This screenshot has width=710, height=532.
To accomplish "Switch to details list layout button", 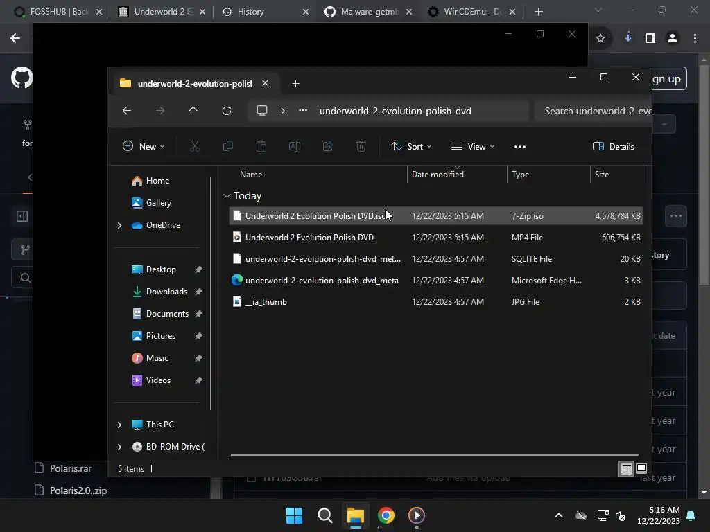I will [626, 469].
